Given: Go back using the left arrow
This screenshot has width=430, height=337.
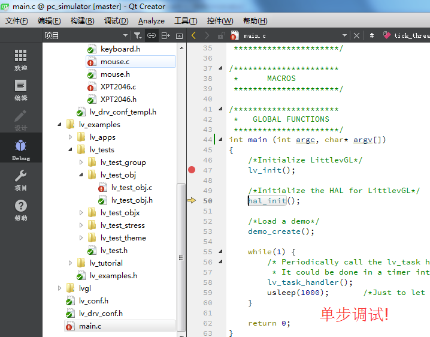Looking at the screenshot, I should (x=194, y=35).
